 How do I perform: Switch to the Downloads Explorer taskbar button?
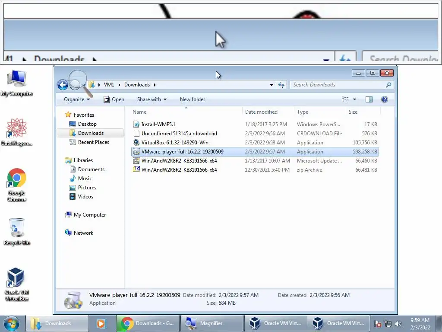click(x=57, y=323)
